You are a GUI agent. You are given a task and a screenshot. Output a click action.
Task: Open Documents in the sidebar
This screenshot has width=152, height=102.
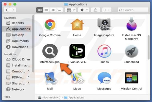click(x=17, y=41)
